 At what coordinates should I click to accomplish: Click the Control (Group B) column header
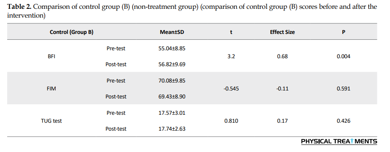pos(72,32)
